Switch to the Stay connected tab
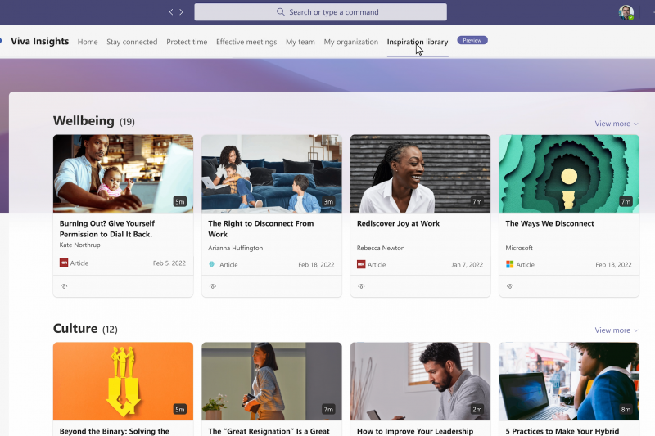 pyautogui.click(x=132, y=42)
